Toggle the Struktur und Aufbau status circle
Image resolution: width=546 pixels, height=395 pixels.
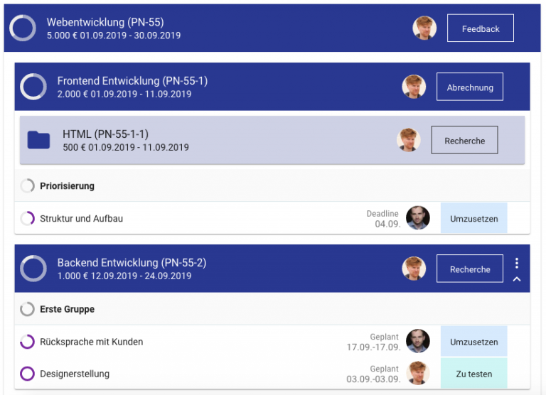pos(27,218)
